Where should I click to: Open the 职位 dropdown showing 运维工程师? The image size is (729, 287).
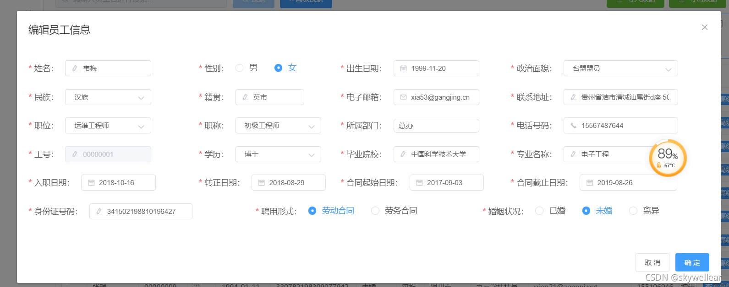[108, 126]
